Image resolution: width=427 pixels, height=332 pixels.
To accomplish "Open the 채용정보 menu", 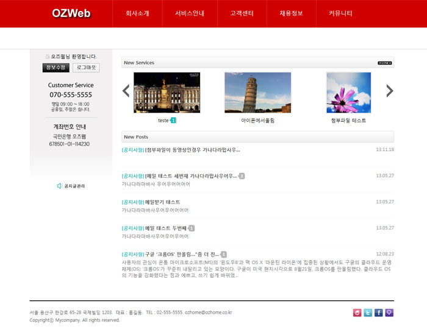I will coord(291,13).
